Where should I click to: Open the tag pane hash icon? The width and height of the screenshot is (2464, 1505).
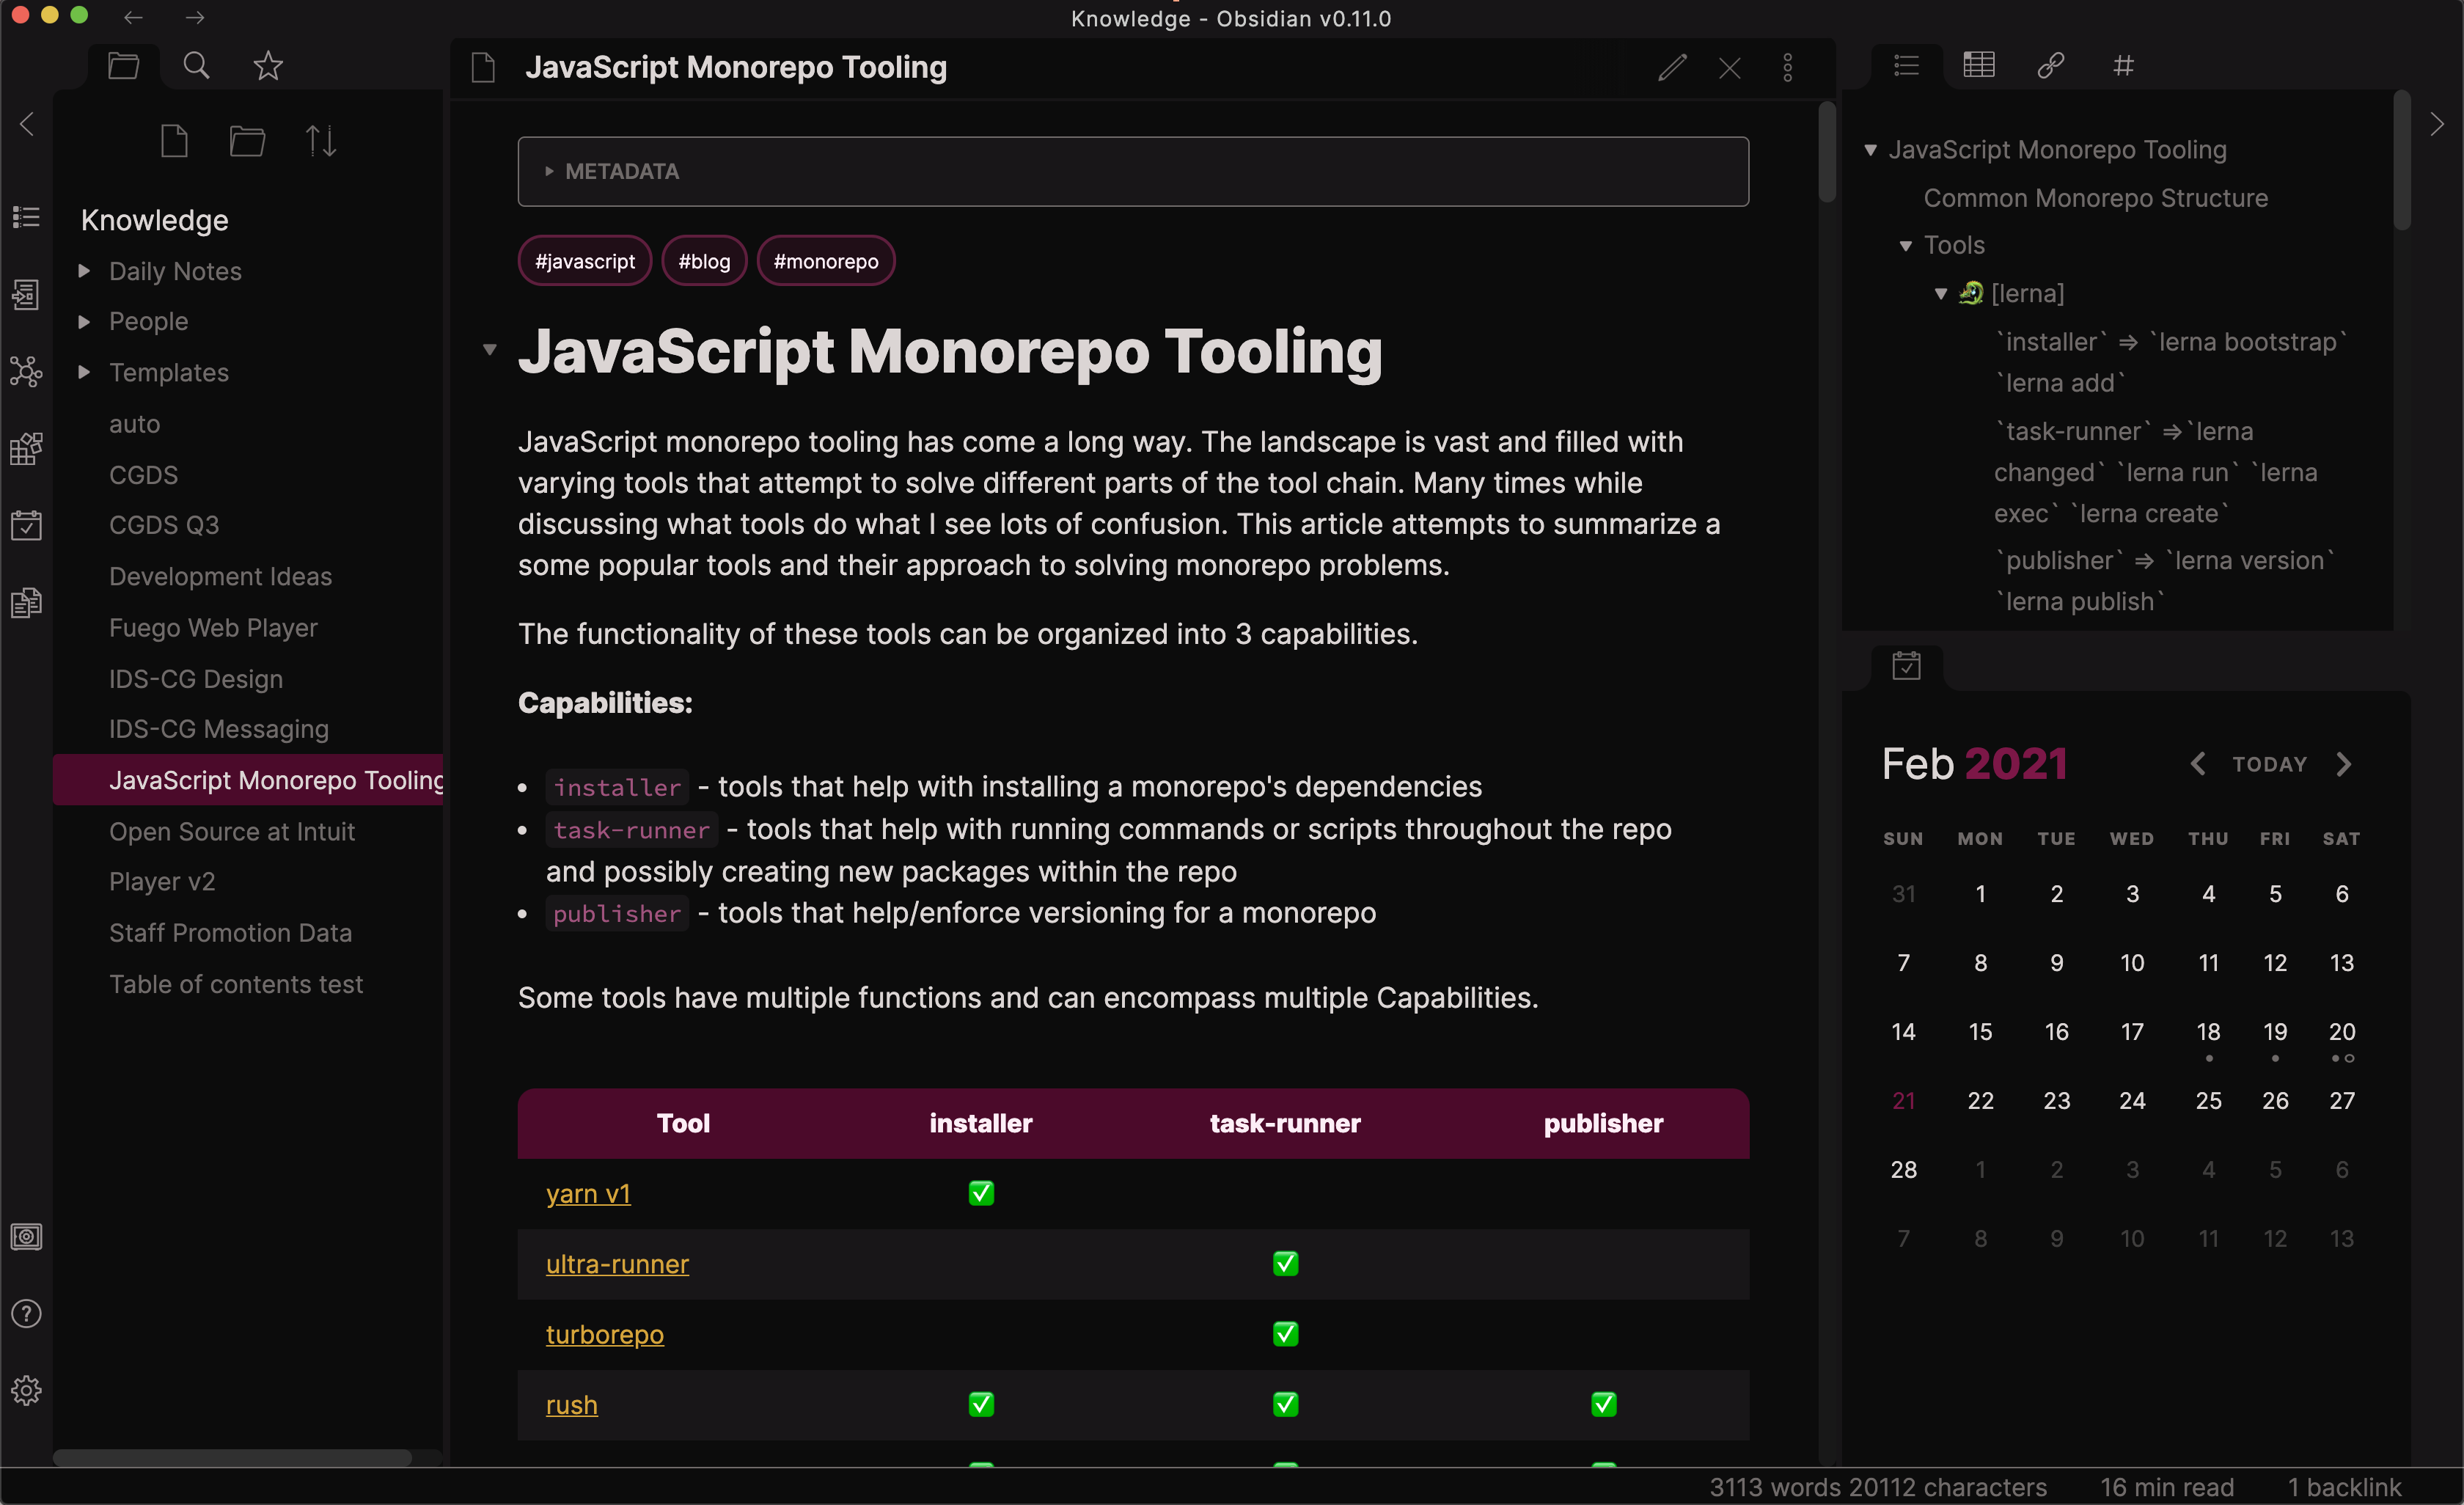[x=2123, y=66]
